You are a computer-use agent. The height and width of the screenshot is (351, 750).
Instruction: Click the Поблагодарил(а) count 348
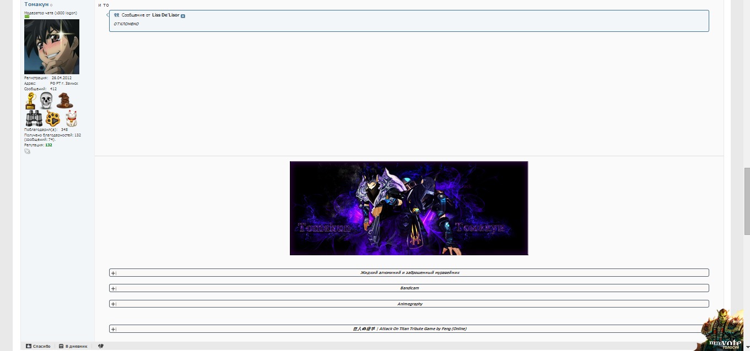[64, 130]
